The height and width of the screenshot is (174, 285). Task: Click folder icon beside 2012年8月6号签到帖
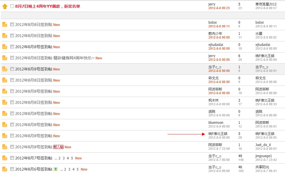5,169
